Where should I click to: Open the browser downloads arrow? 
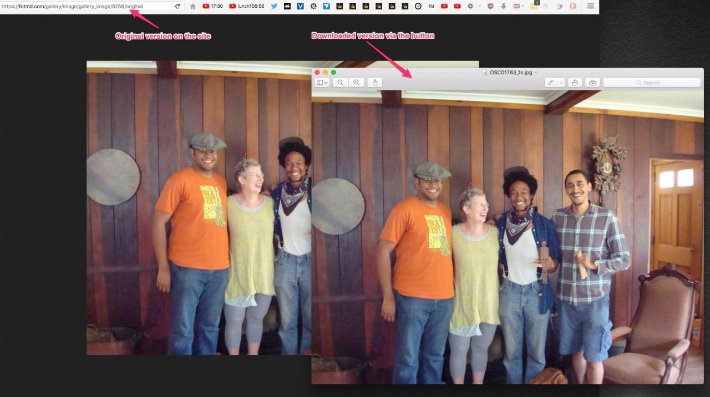coord(504,6)
